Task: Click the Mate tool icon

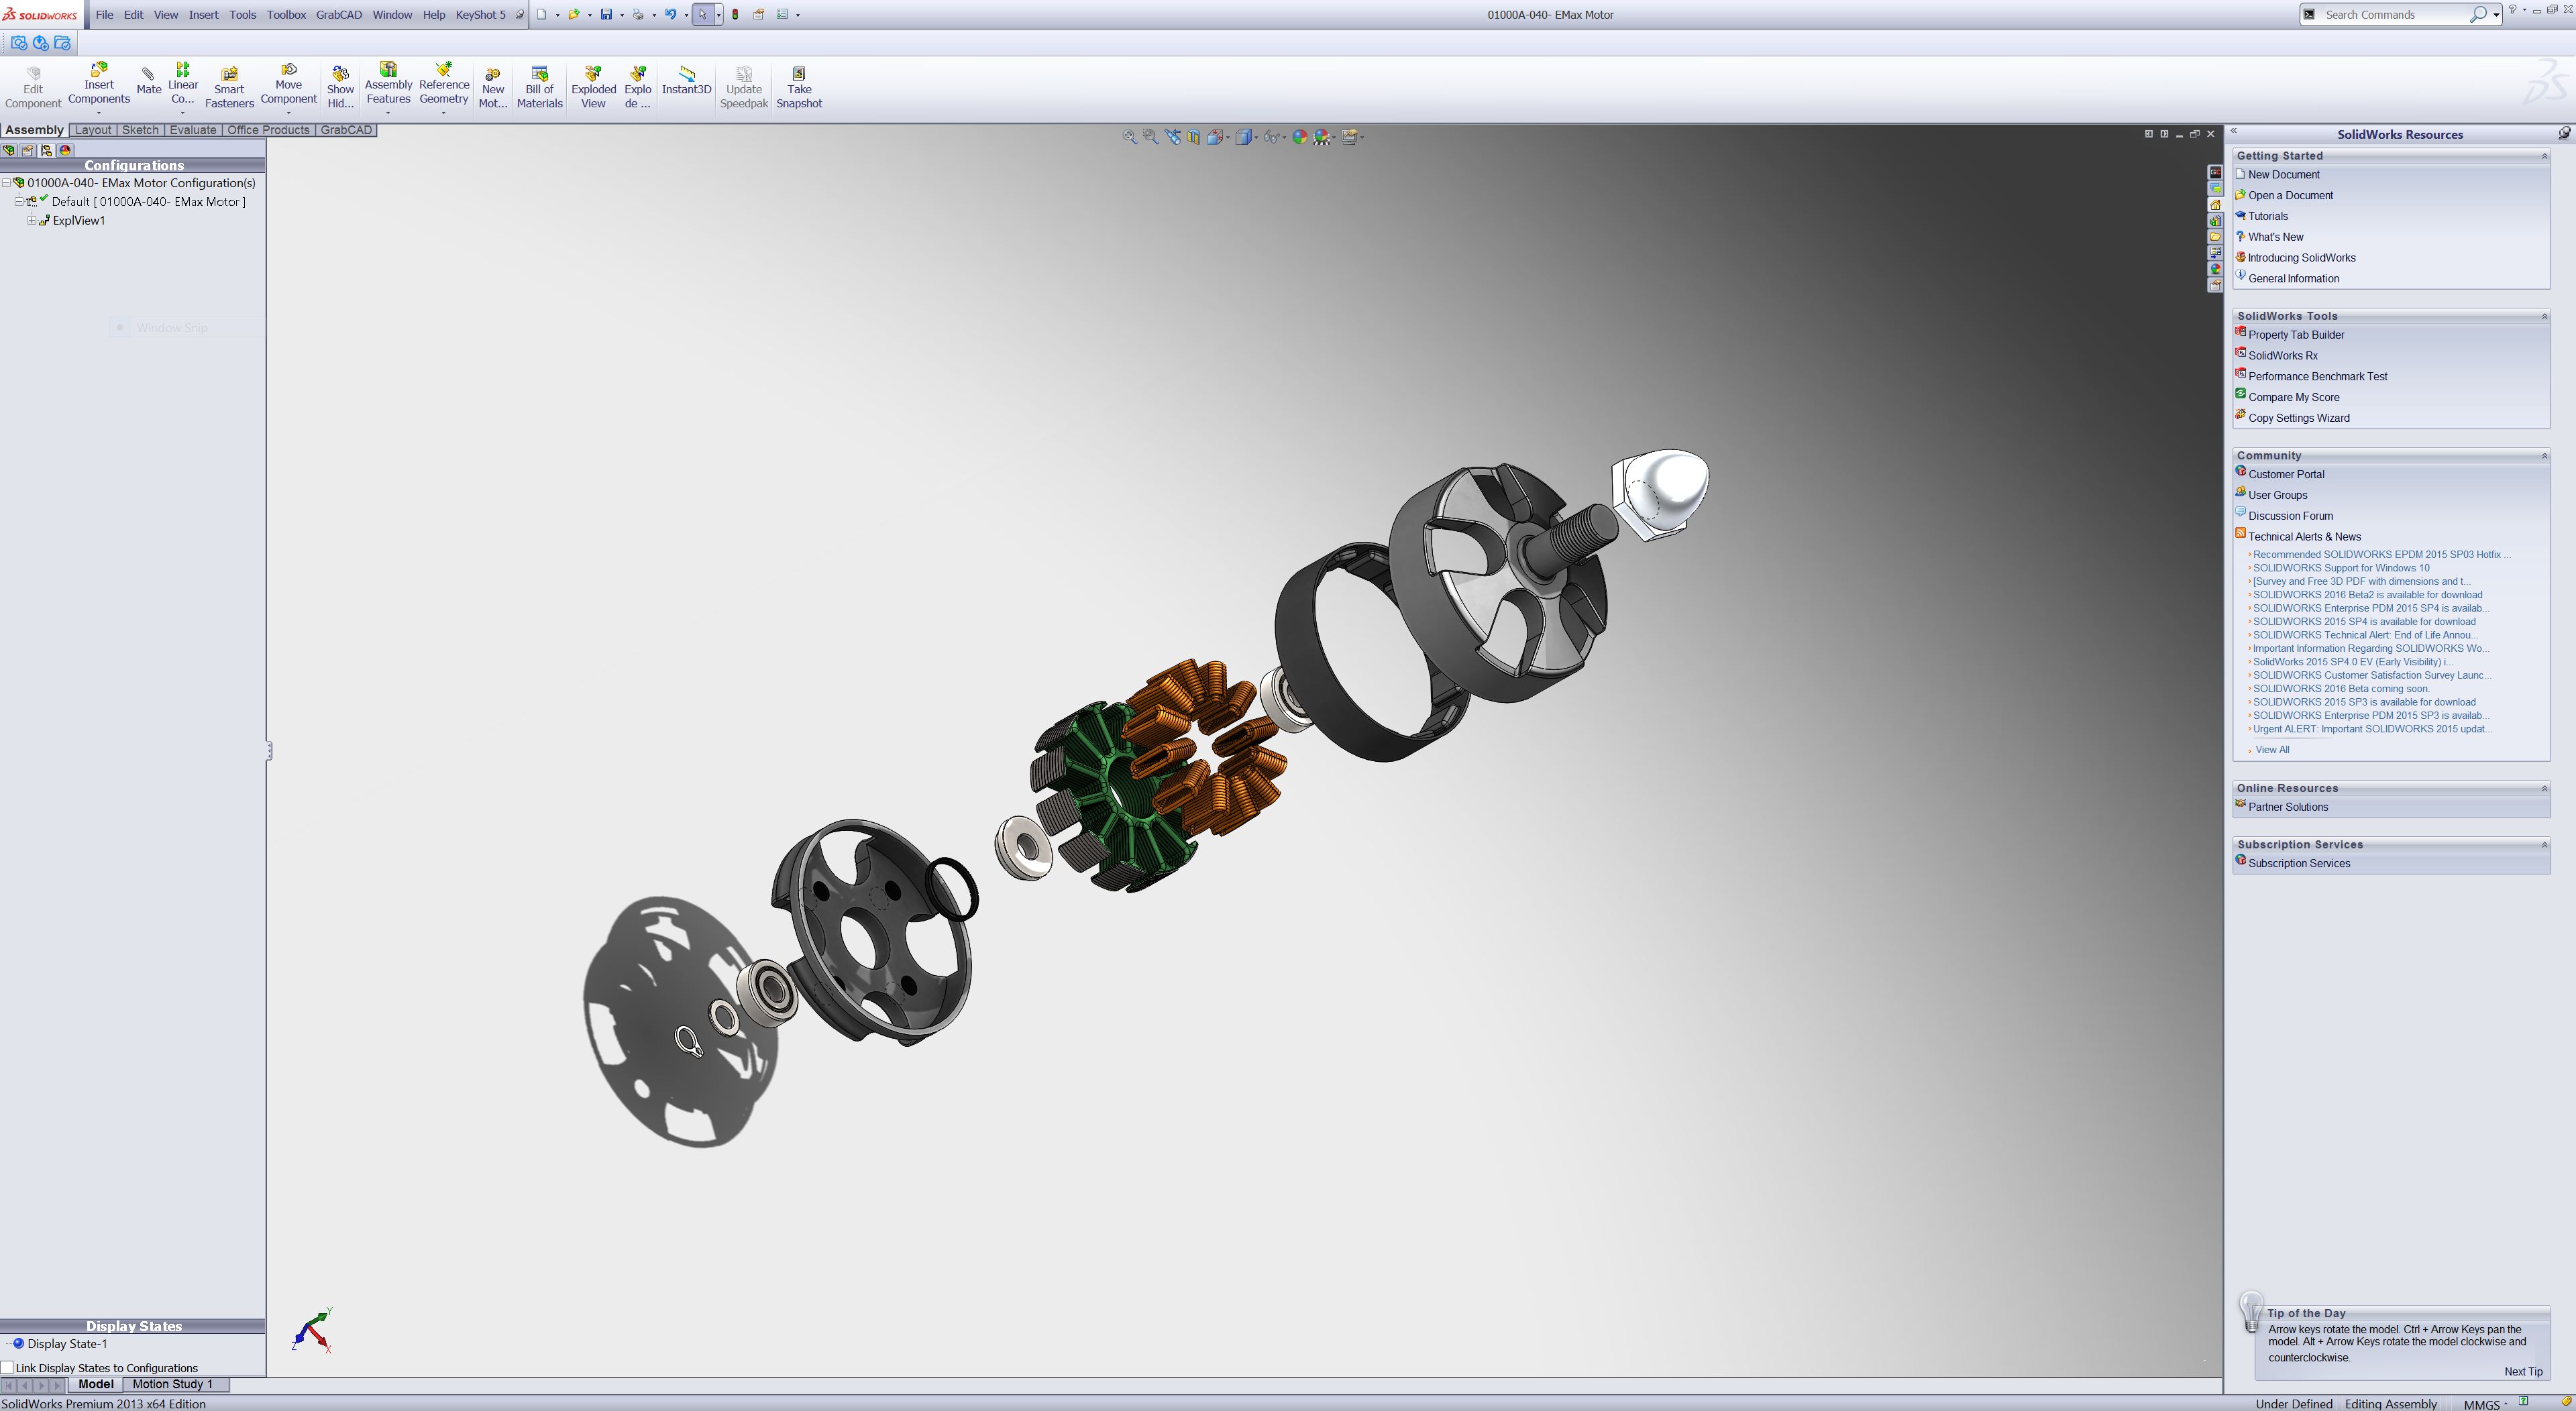Action: pyautogui.click(x=148, y=80)
